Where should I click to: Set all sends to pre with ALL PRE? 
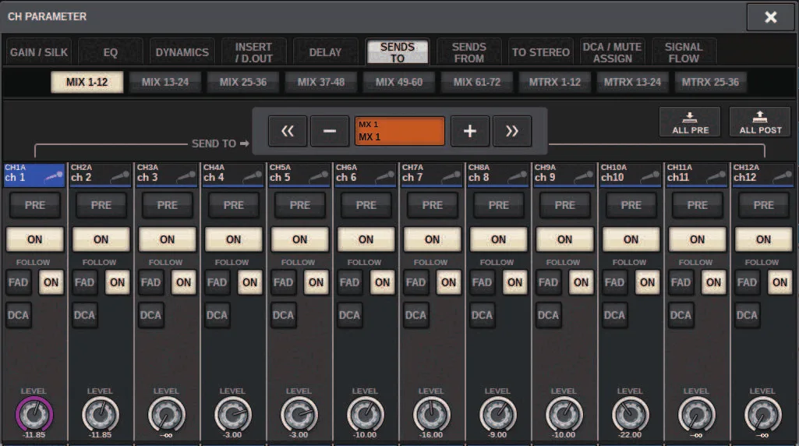pyautogui.click(x=690, y=122)
